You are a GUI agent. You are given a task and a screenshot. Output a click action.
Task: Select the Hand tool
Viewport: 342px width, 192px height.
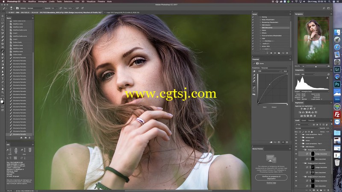[x=3, y=89]
